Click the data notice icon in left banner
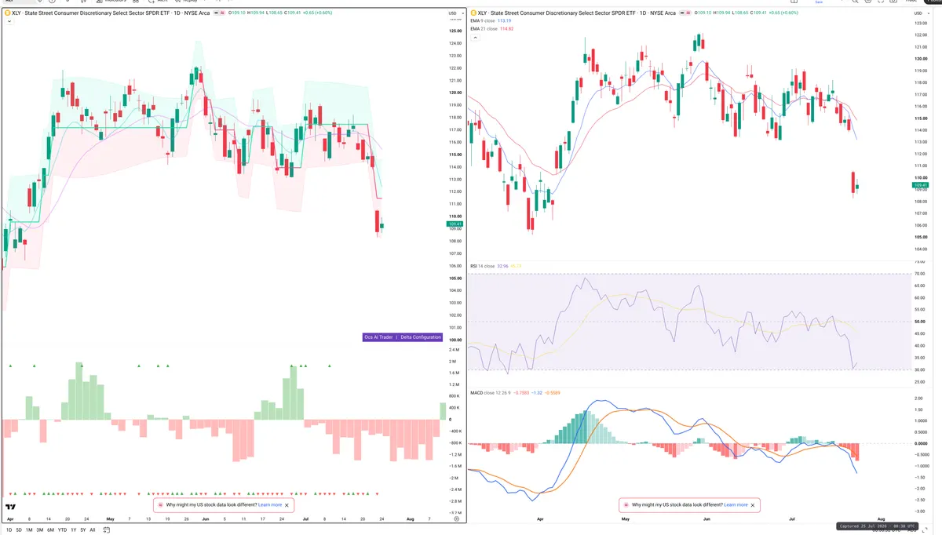Viewport: 942px width, 535px height. (160, 505)
